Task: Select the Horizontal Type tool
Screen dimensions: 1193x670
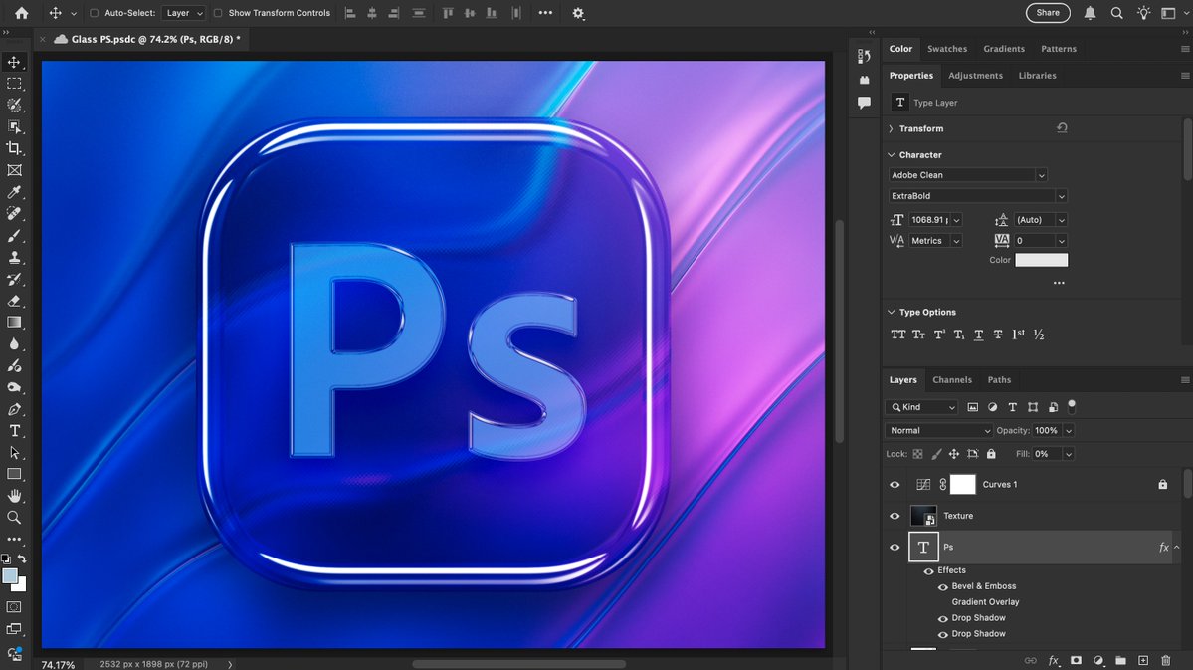Action: point(14,431)
